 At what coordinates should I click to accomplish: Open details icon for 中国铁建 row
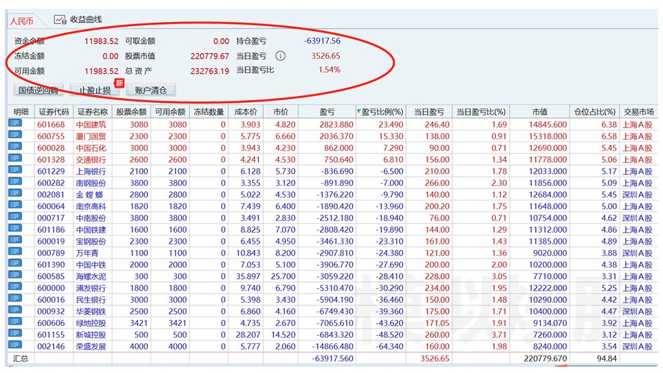[15, 229]
